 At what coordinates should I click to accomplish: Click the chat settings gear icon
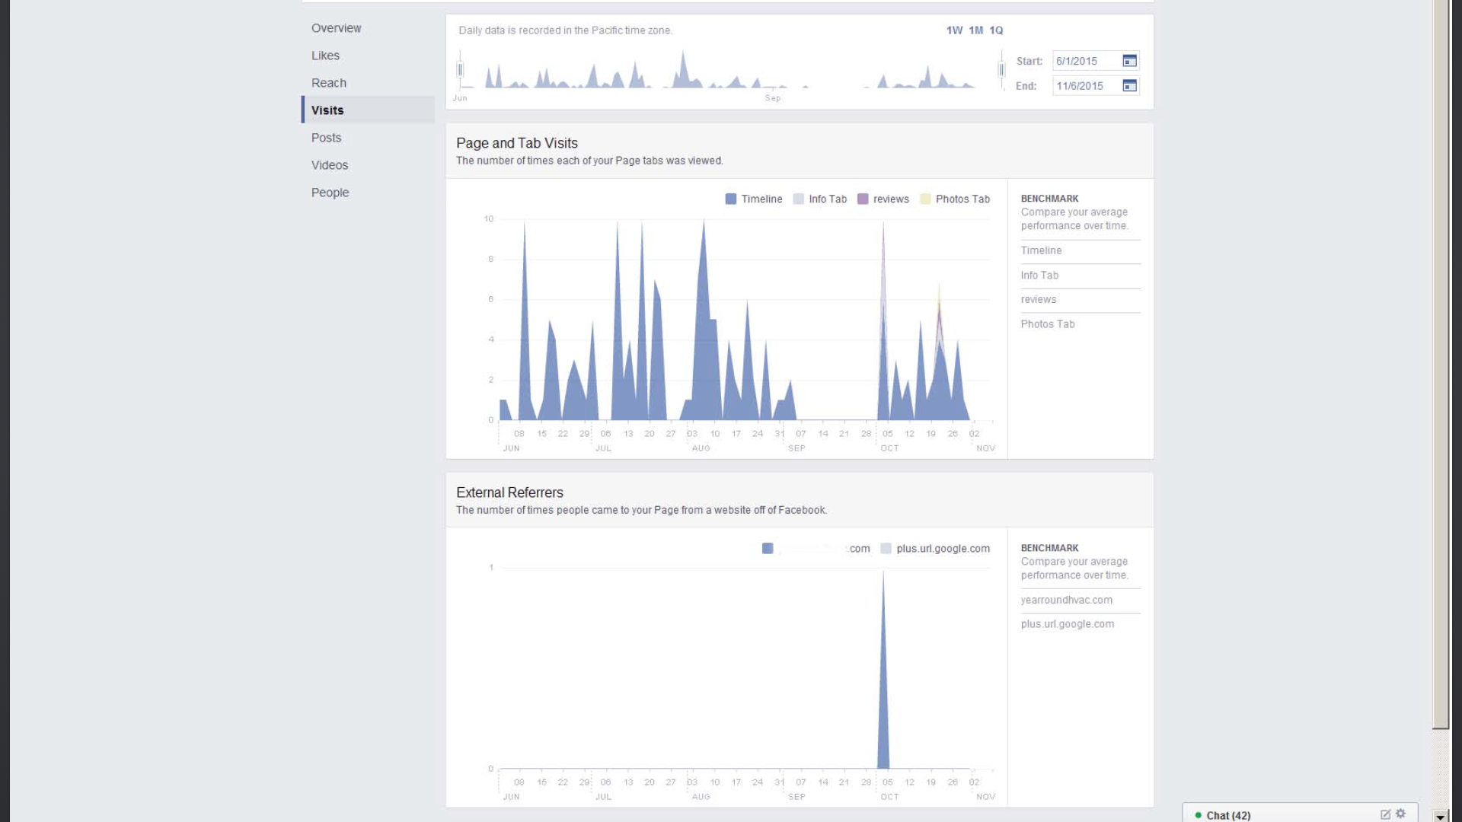pos(1400,814)
